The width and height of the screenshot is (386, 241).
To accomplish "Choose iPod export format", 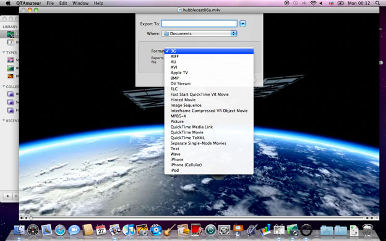I will click(209, 170).
